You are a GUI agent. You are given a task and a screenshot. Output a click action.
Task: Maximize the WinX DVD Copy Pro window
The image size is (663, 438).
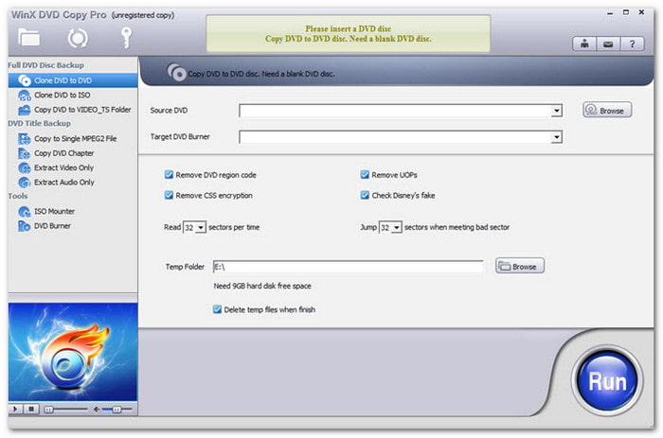coord(626,12)
